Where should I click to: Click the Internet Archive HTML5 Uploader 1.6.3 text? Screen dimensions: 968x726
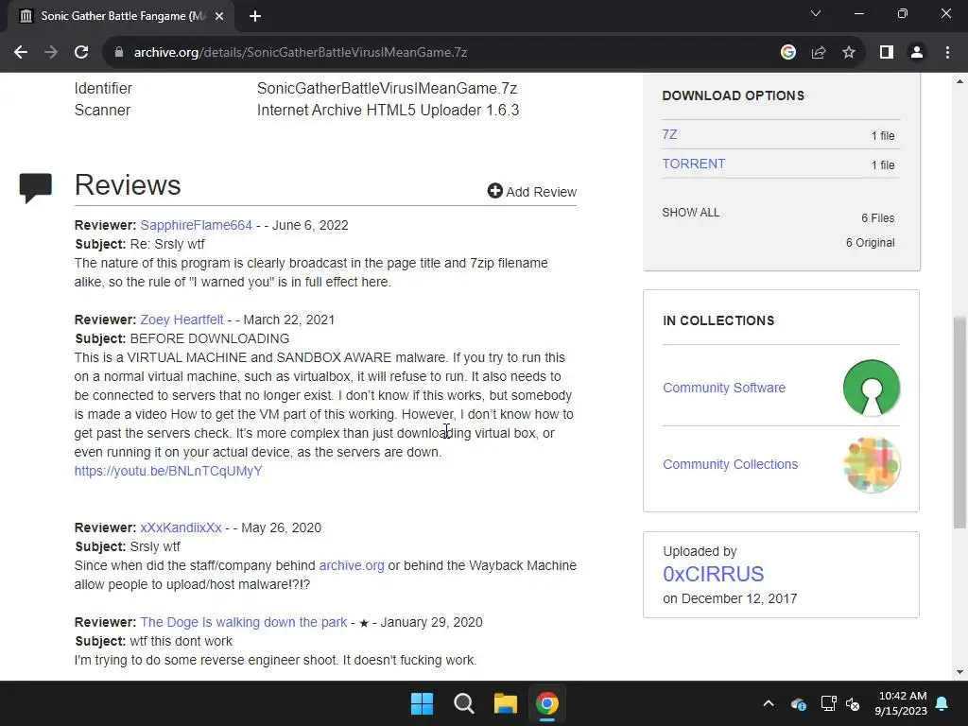388,110
